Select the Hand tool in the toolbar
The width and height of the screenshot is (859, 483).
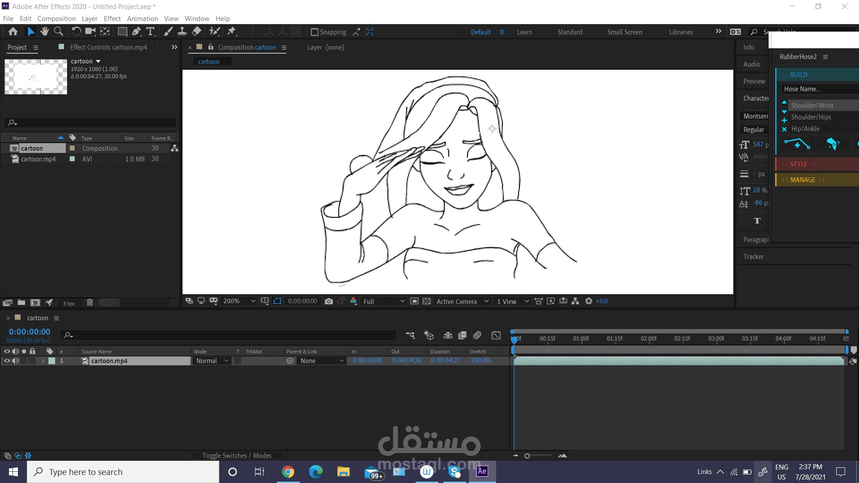pyautogui.click(x=44, y=31)
